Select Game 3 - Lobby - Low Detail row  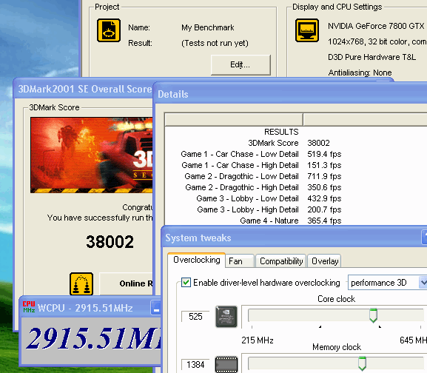point(296,198)
